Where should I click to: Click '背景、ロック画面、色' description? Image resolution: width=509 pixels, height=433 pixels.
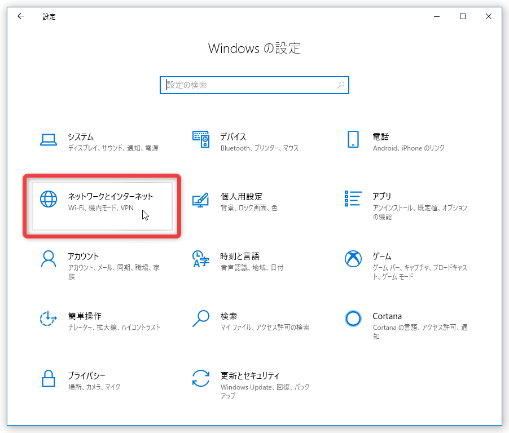coord(249,207)
